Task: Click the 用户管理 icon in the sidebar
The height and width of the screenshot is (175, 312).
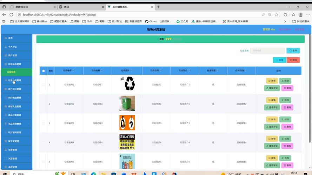Action: [x=6, y=55]
